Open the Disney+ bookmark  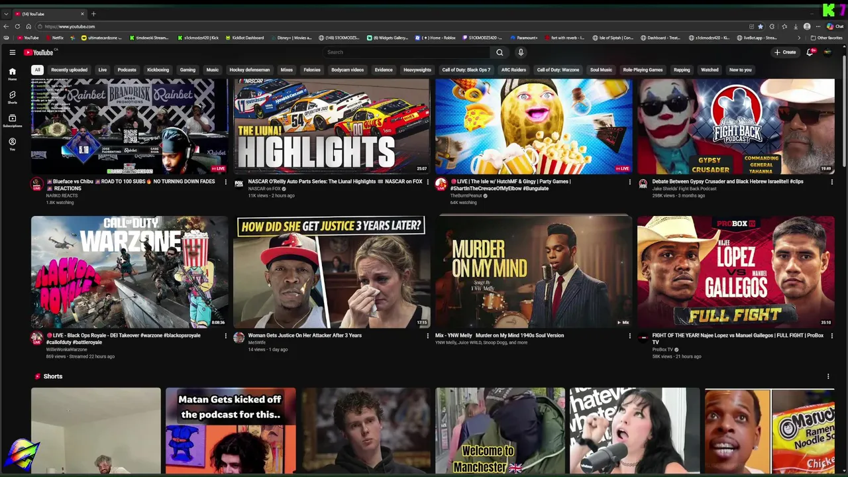click(x=292, y=38)
